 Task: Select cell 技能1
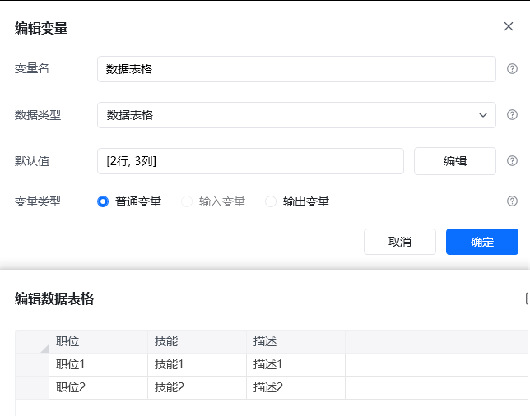pyautogui.click(x=197, y=365)
